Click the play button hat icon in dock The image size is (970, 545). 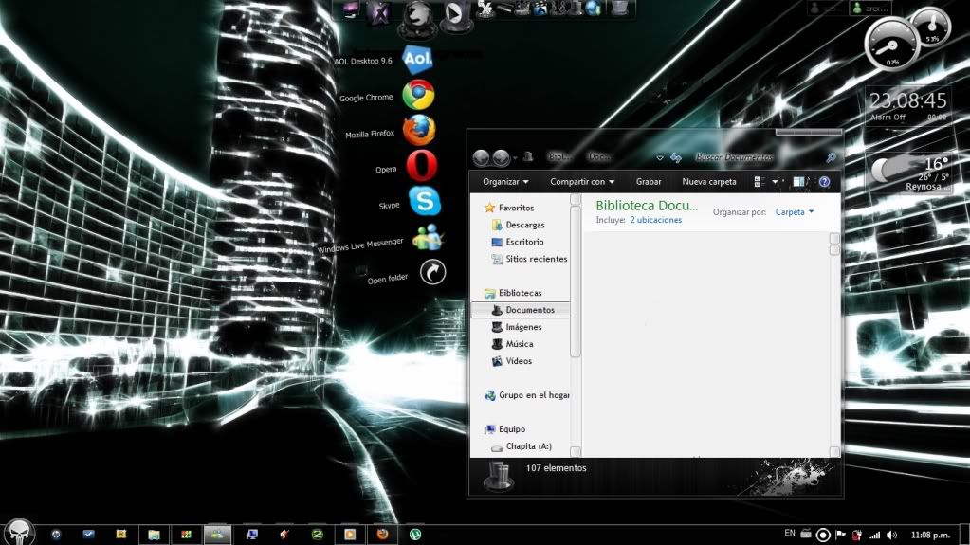(455, 15)
